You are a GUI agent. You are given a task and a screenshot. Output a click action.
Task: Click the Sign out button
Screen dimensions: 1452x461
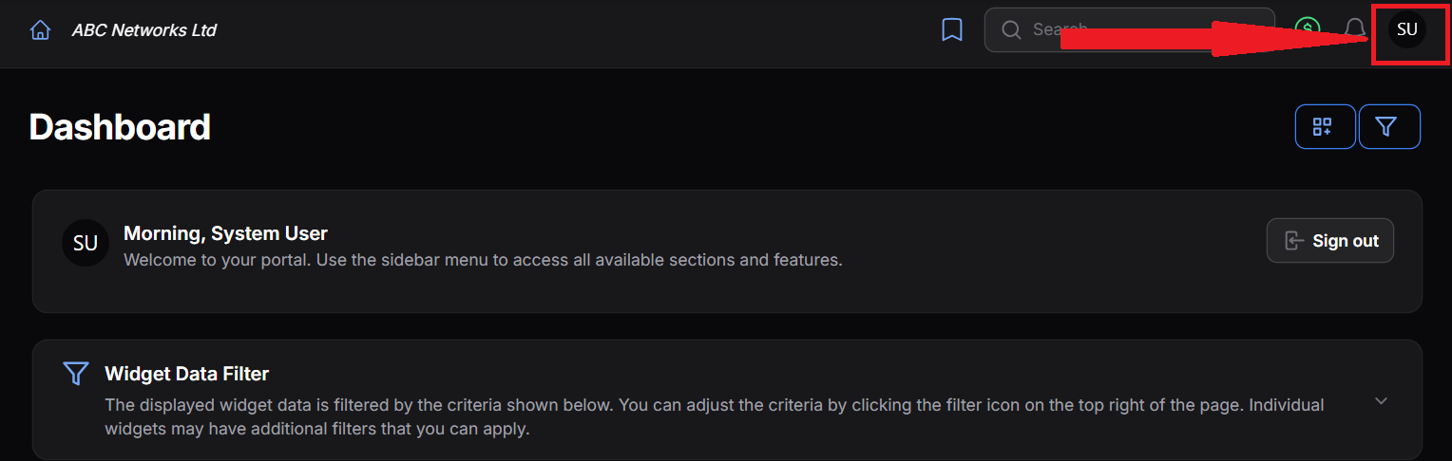tap(1329, 241)
